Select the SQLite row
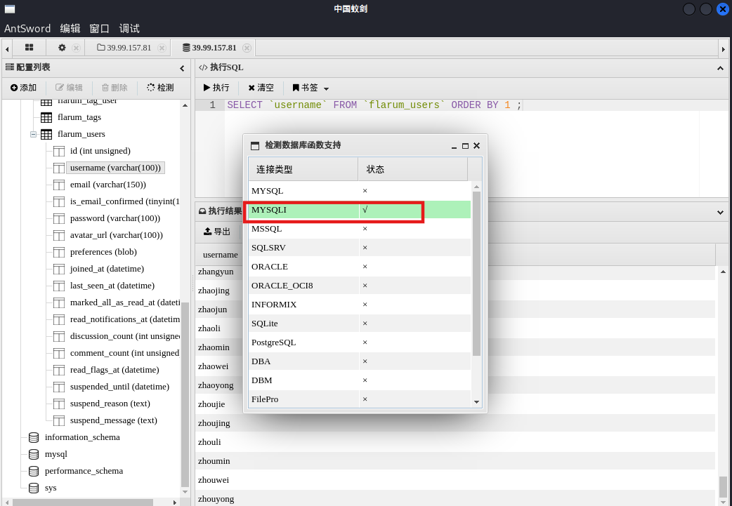 point(360,324)
